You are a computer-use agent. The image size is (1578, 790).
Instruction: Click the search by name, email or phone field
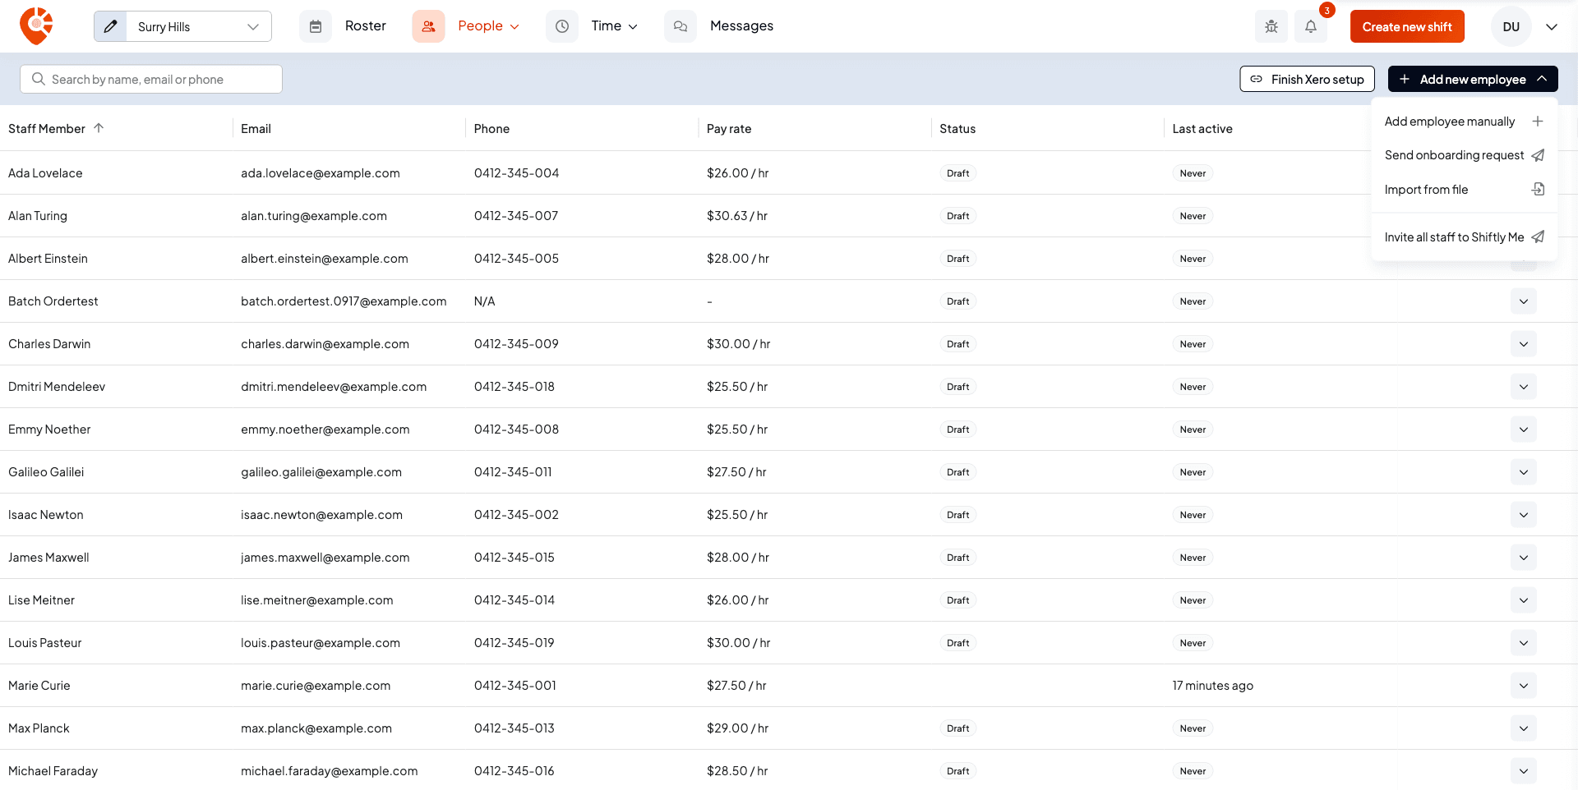point(151,79)
